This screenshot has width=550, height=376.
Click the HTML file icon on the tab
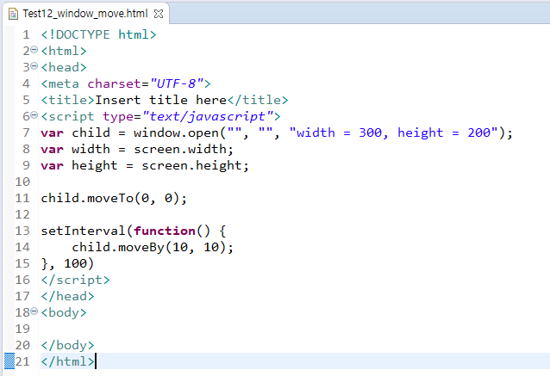(13, 14)
